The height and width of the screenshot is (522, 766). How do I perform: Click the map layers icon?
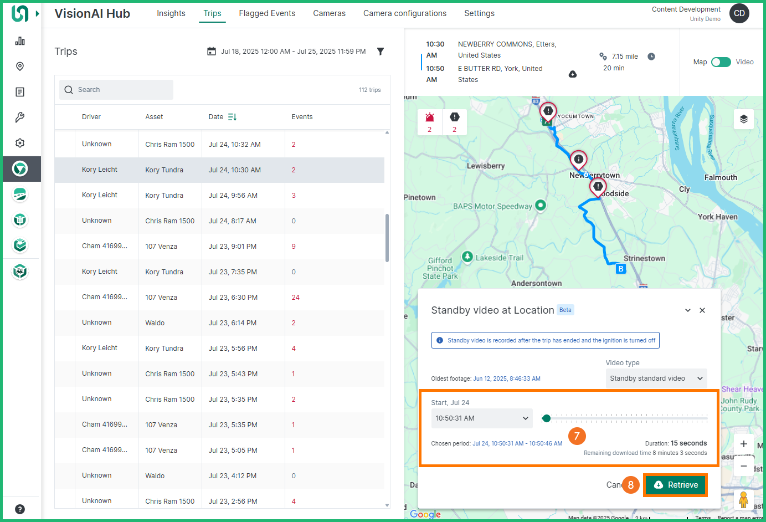(x=743, y=119)
